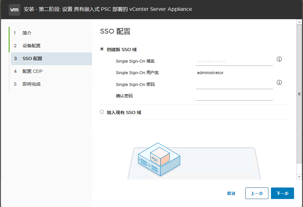Open info icon beside SSO domain name

pyautogui.click(x=279, y=59)
